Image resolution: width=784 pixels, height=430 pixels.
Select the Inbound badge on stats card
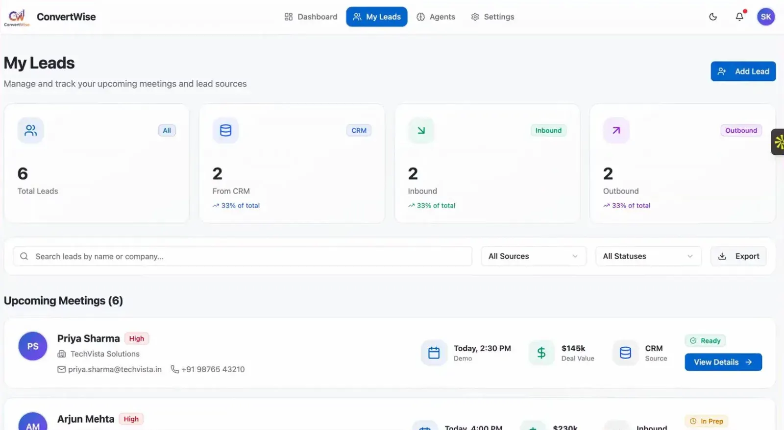pyautogui.click(x=548, y=130)
